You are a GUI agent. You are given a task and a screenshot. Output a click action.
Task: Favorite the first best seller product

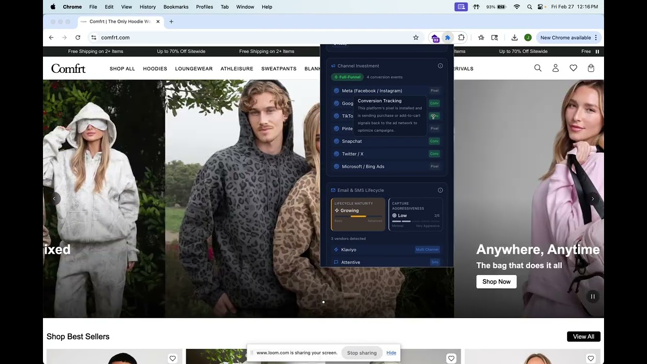point(172,358)
